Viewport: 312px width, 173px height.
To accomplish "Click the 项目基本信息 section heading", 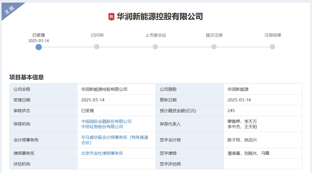I will click(26, 77).
